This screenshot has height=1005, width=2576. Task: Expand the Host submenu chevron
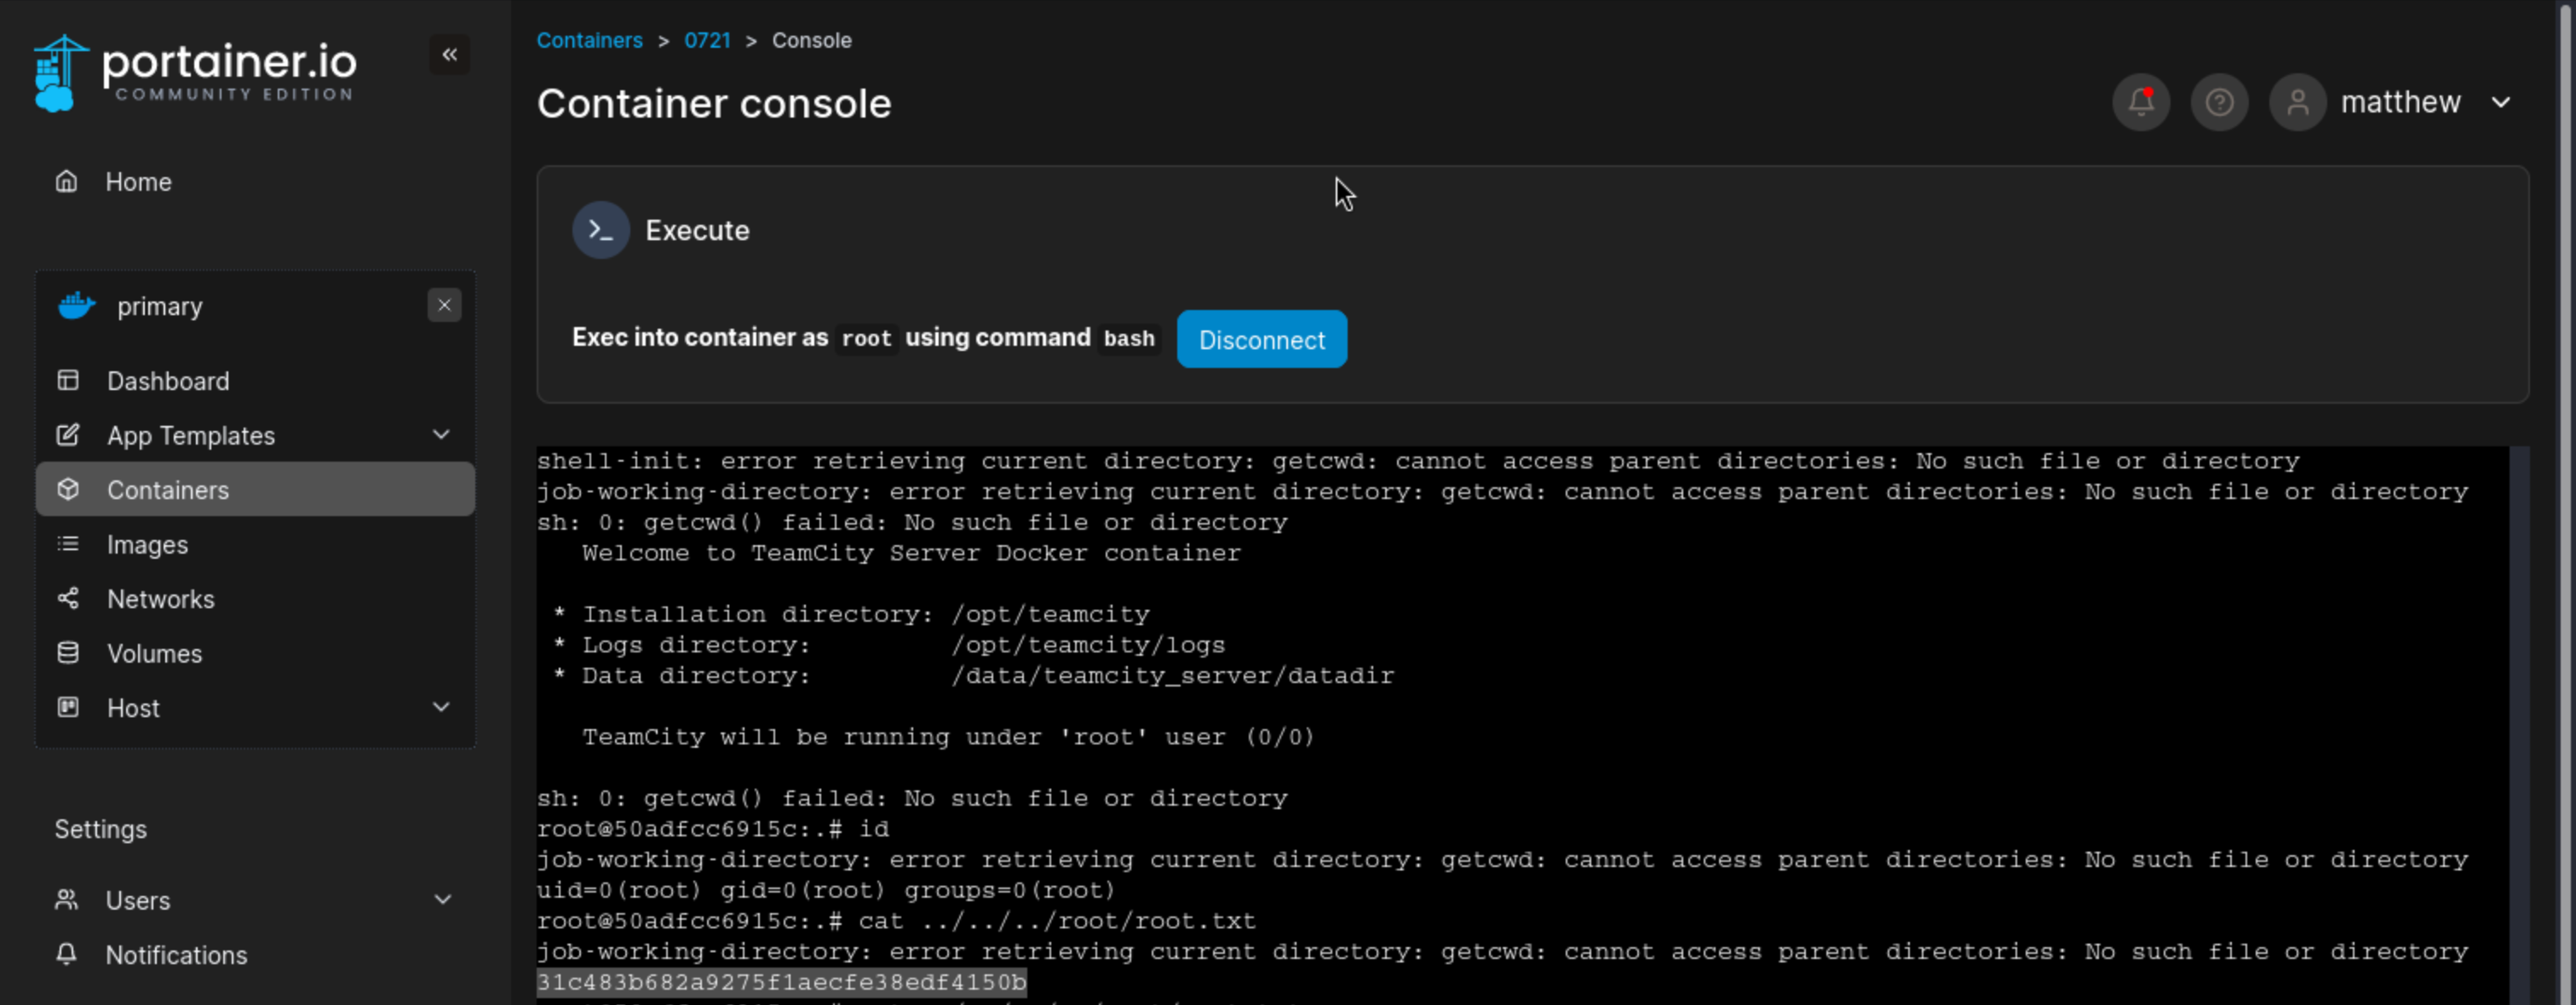(x=441, y=707)
